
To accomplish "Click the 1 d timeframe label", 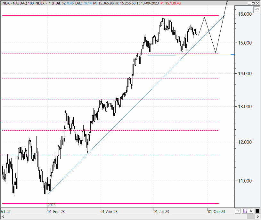I will point(51,3).
